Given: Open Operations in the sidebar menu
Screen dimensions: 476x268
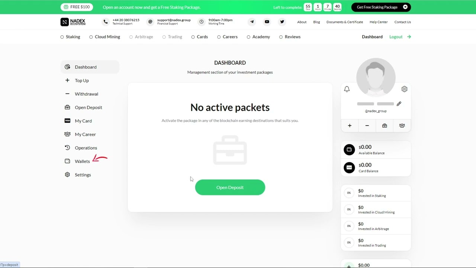Looking at the screenshot, I should point(86,148).
